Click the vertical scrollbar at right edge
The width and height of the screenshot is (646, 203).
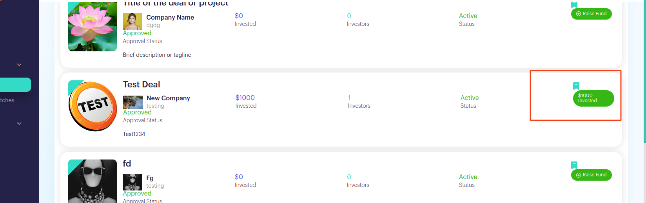644,101
